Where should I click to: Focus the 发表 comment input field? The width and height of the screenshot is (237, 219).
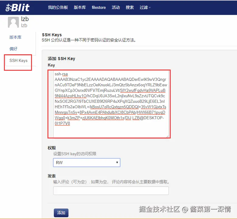click(111, 191)
